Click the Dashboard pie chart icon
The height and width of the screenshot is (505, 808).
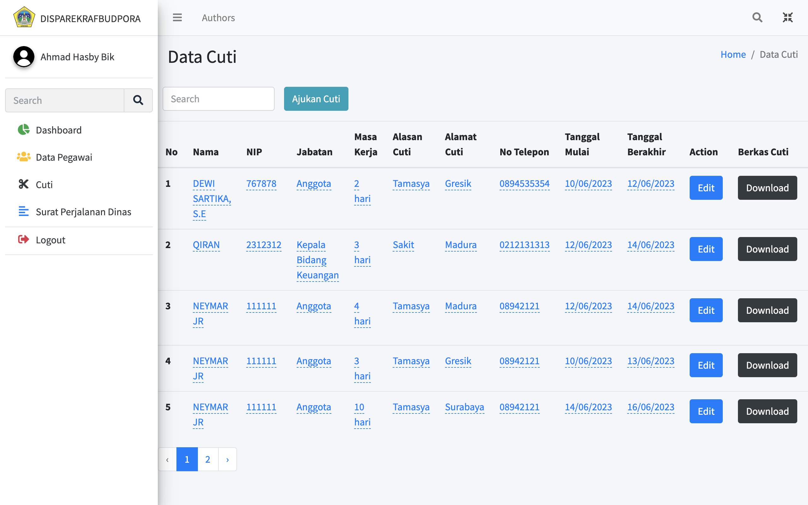(23, 130)
